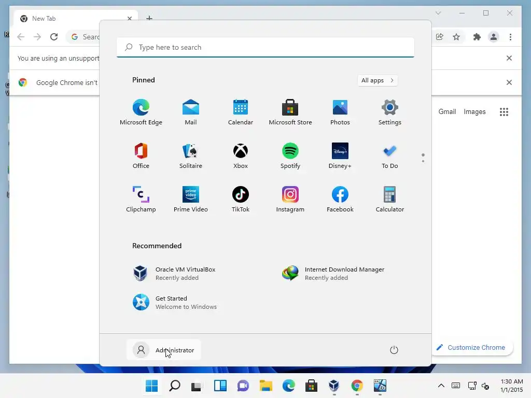Click Chrome's forward navigation arrow
Viewport: 531px width, 398px height.
pos(37,37)
